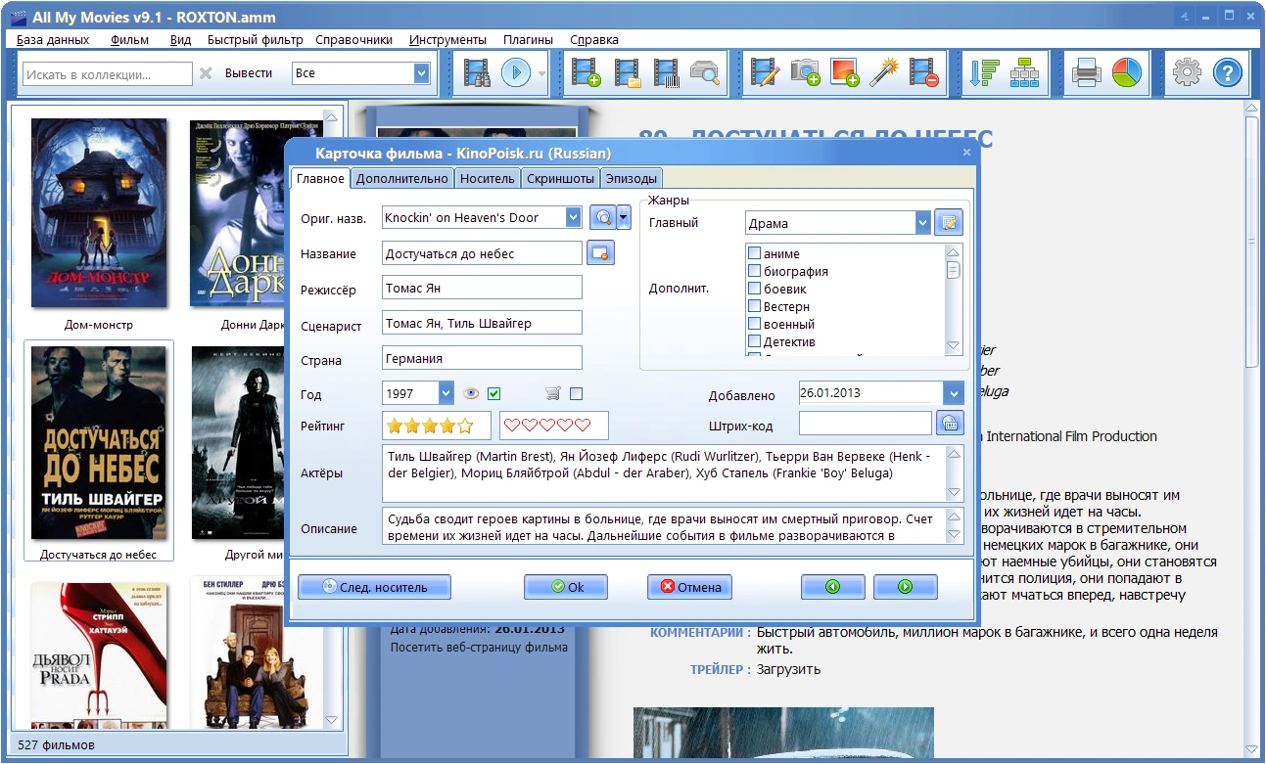Screen dimensions: 1266x764
Task: Click the printer toolbar icon
Action: click(1087, 72)
